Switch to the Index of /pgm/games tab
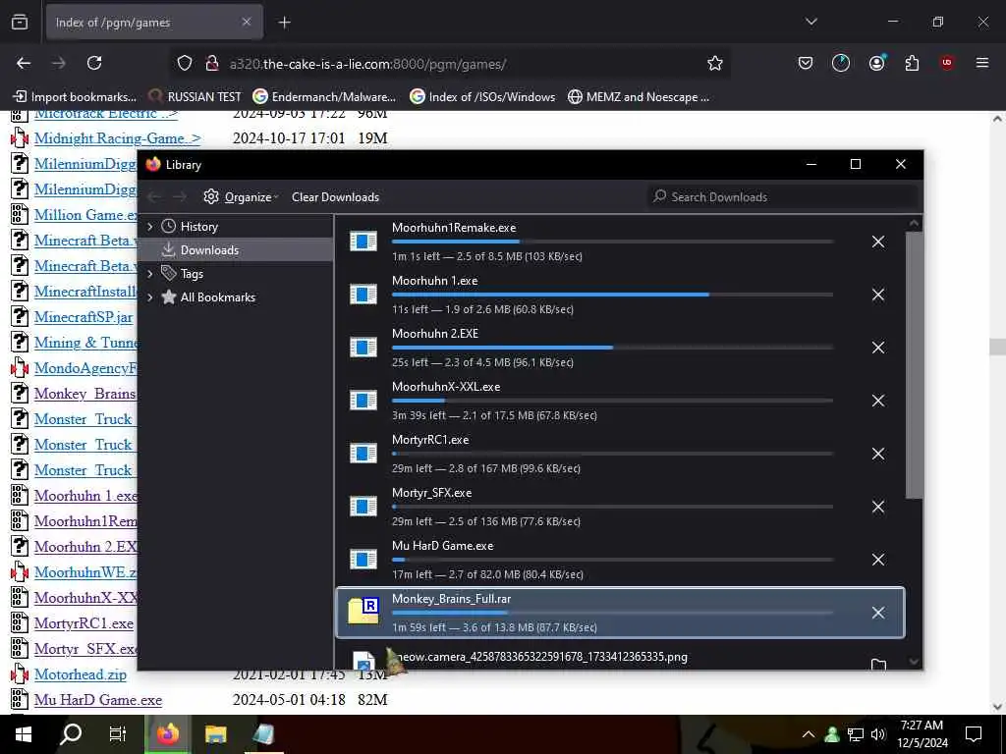This screenshot has width=1006, height=754. click(x=154, y=23)
